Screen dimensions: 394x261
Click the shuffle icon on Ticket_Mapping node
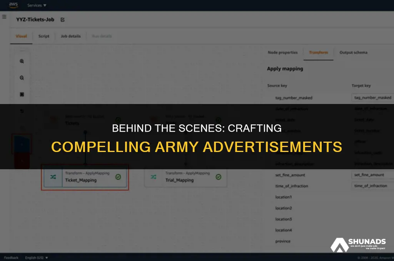[53, 177]
